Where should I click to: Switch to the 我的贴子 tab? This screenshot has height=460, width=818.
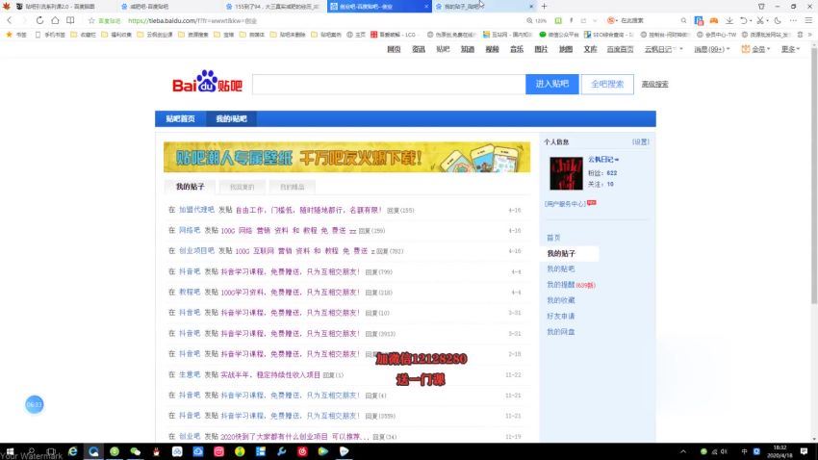190,187
